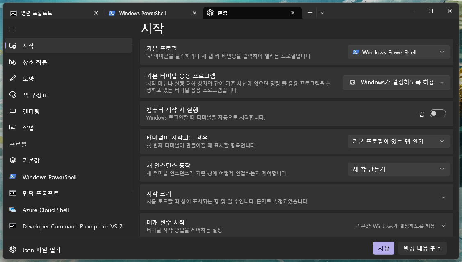This screenshot has width=462, height=262.
Task: Open the 기본 터미널 응용 프로그램 dropdown
Action: pos(396,82)
